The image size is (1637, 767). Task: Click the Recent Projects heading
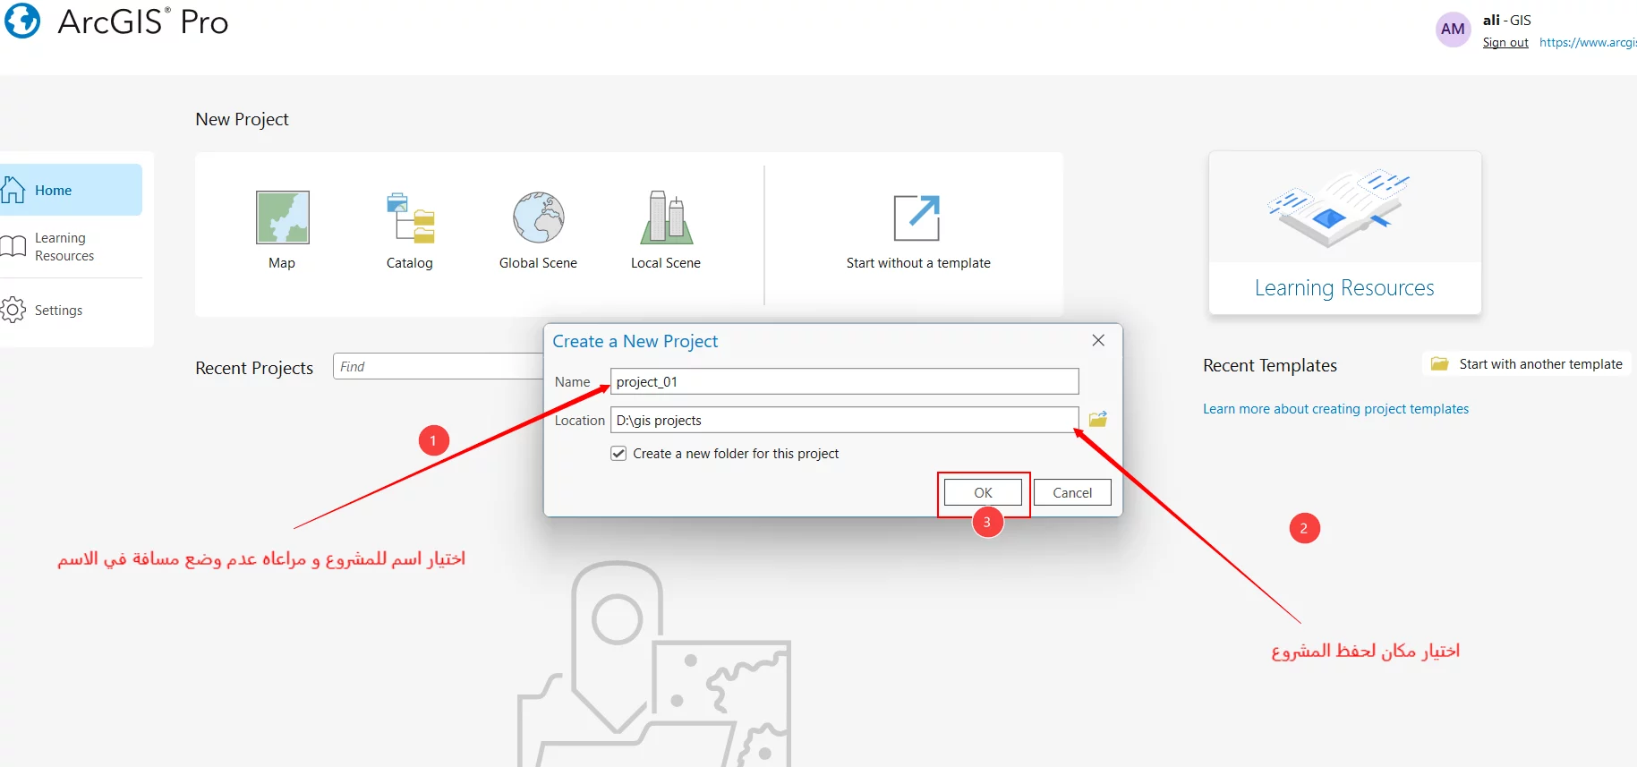click(x=254, y=368)
